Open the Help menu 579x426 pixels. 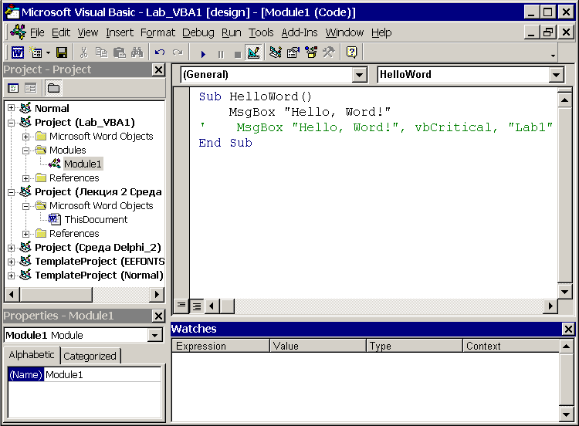[381, 32]
